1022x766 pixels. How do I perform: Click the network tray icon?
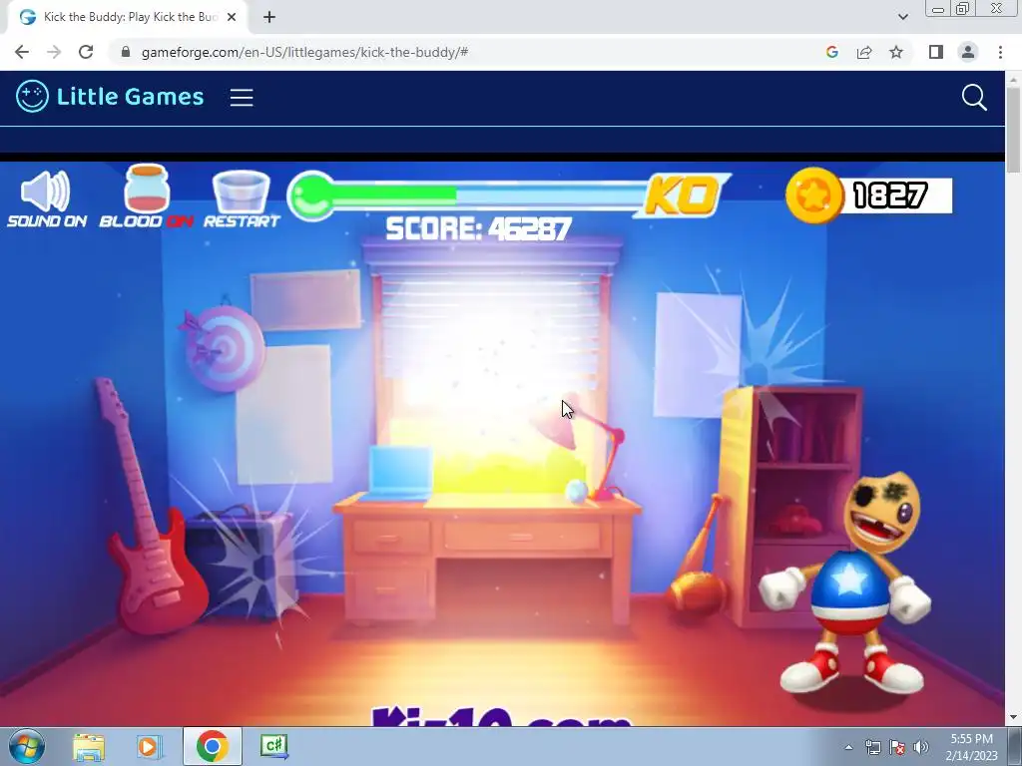coord(872,747)
